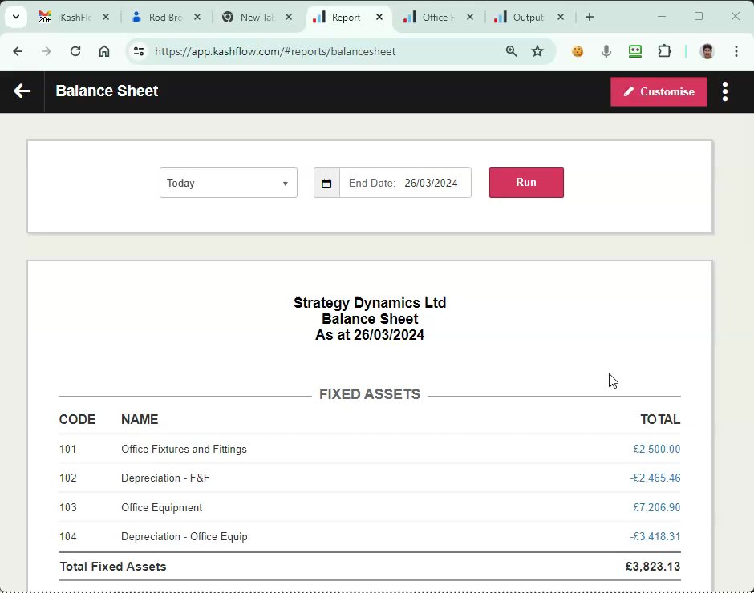Click the End Date input field
Screen dimensions: 754x593
point(430,183)
